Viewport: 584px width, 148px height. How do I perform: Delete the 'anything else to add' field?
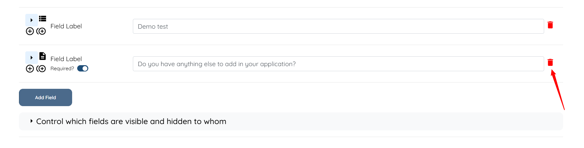pos(550,62)
